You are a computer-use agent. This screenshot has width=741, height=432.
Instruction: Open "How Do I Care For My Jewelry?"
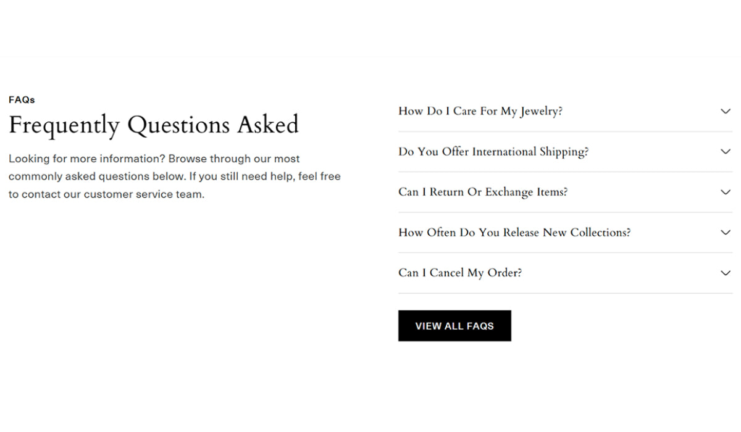tap(480, 112)
